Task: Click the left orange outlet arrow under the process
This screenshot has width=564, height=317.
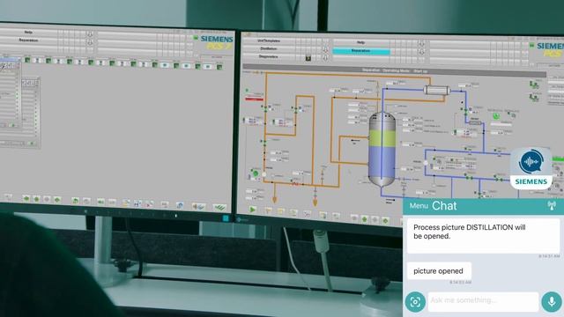Action: point(274,200)
